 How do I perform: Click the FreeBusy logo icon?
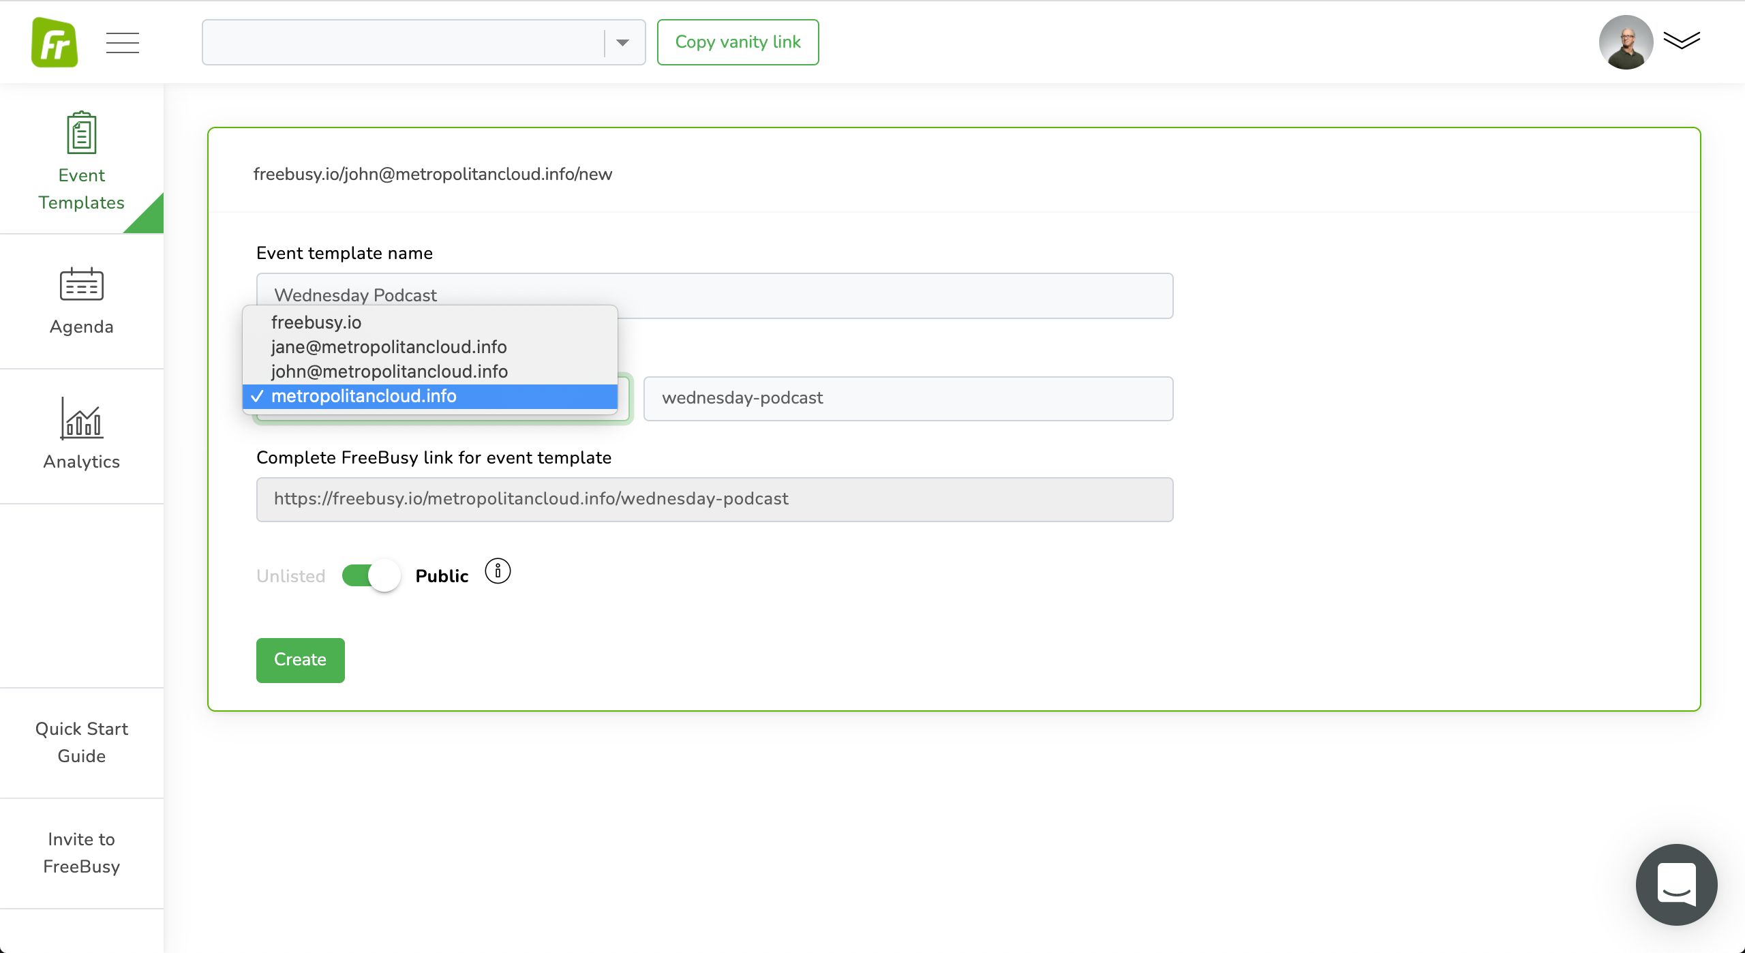coord(55,42)
